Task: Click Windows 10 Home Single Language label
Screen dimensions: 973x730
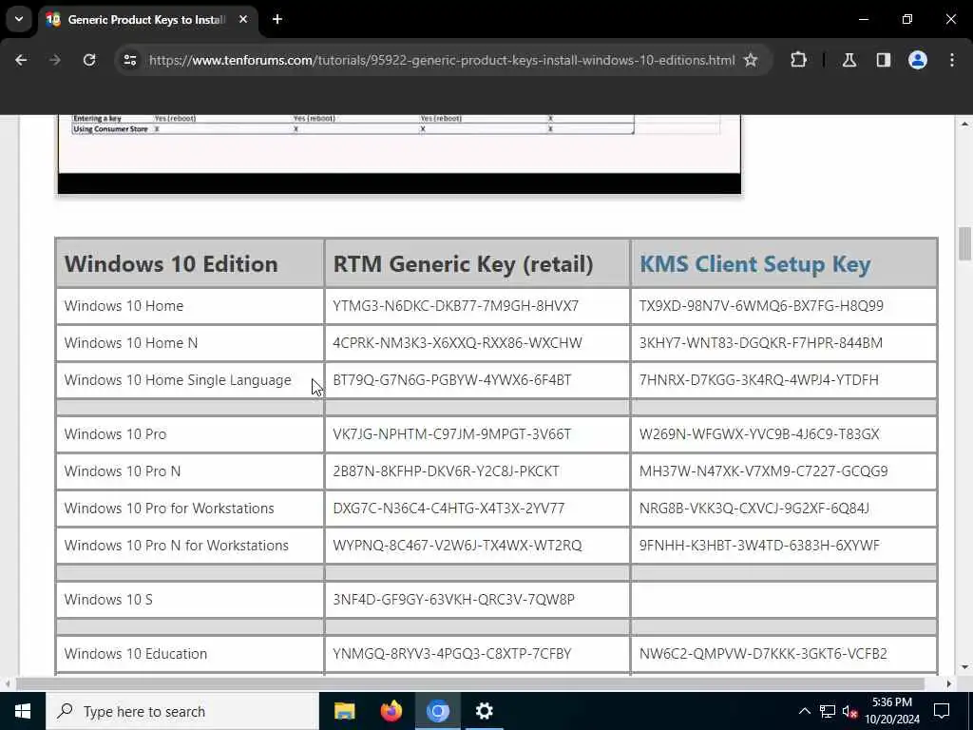Action: point(178,380)
